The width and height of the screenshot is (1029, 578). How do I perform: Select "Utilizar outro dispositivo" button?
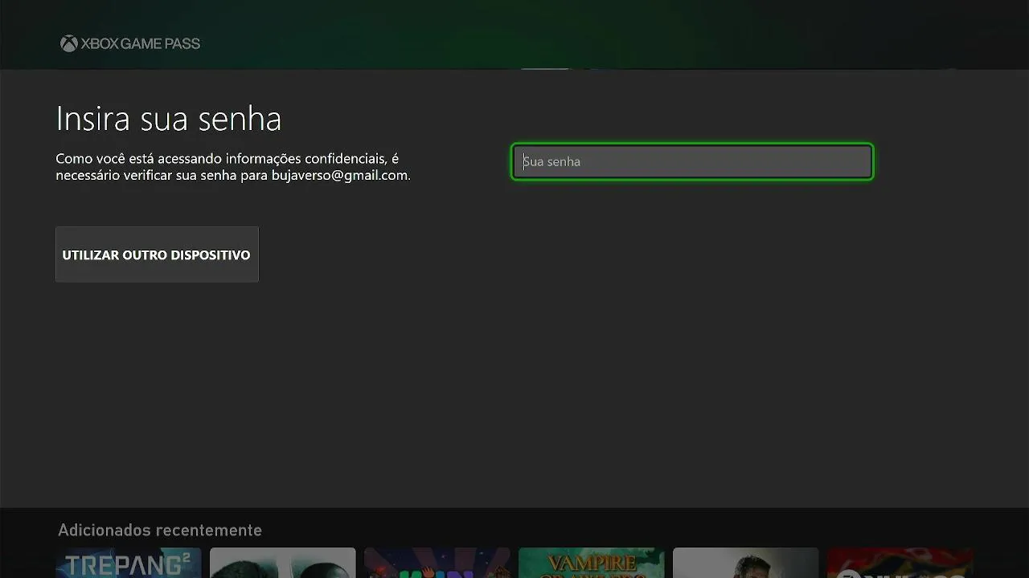pos(157,254)
